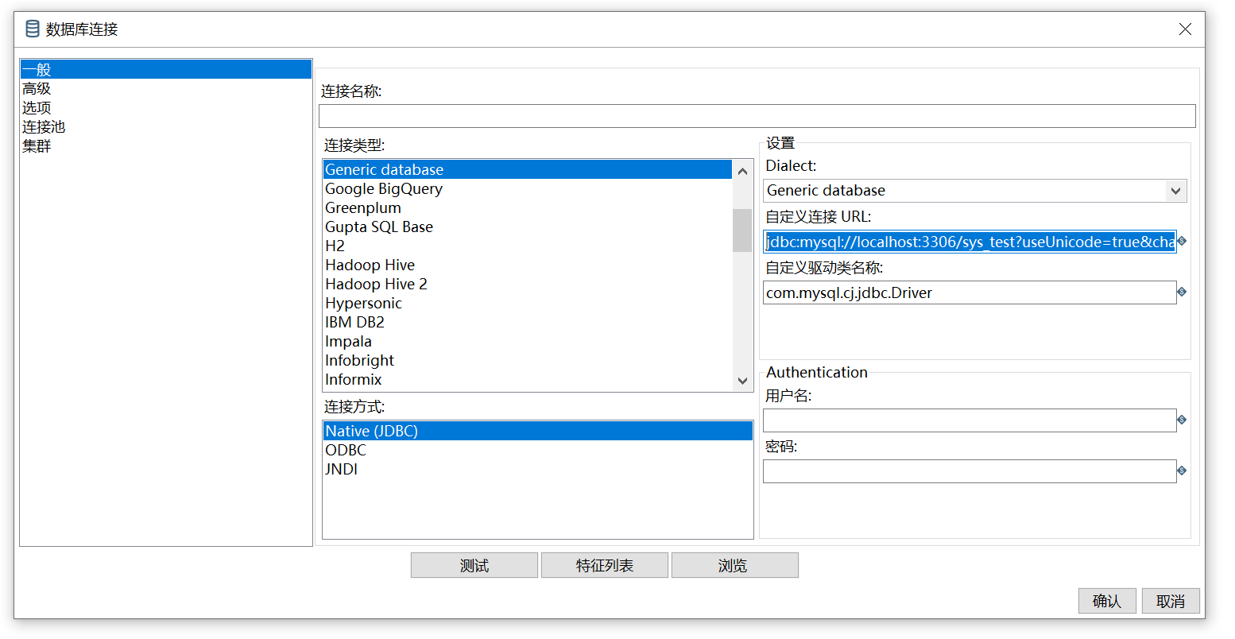Screen dimensions: 1235x639
Task: Click the 测试 button
Action: (x=474, y=565)
